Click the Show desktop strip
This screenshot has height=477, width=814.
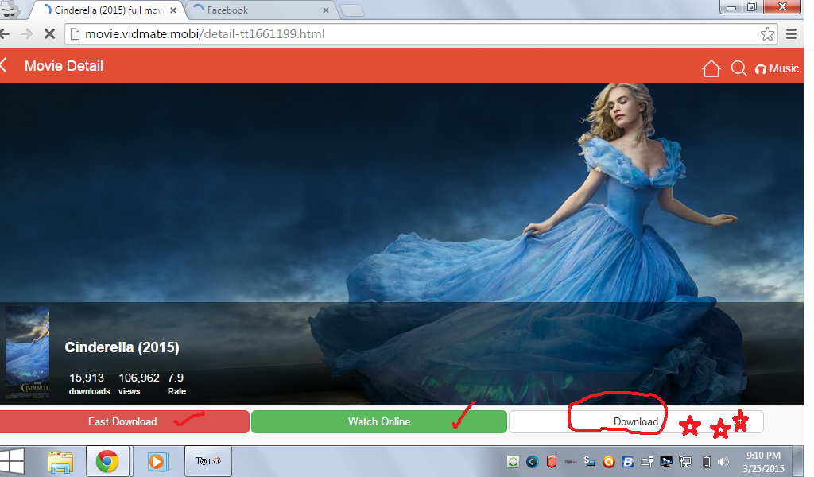[x=798, y=461]
